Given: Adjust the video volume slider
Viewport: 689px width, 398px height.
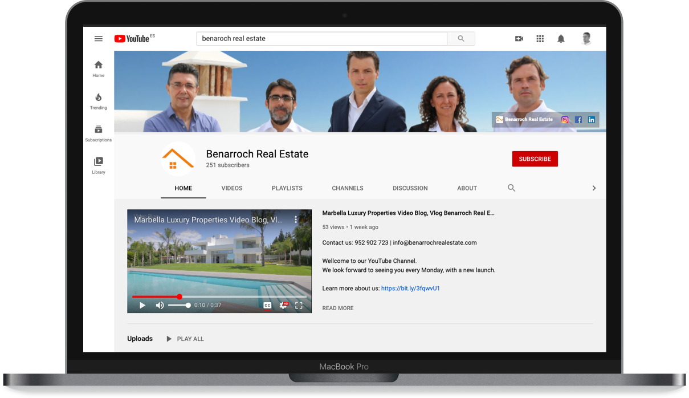Looking at the screenshot, I should pyautogui.click(x=179, y=306).
